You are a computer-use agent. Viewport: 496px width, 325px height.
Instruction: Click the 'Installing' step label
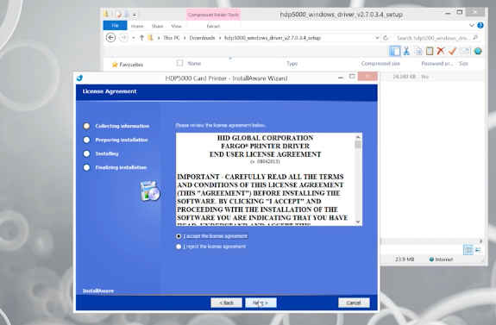107,153
